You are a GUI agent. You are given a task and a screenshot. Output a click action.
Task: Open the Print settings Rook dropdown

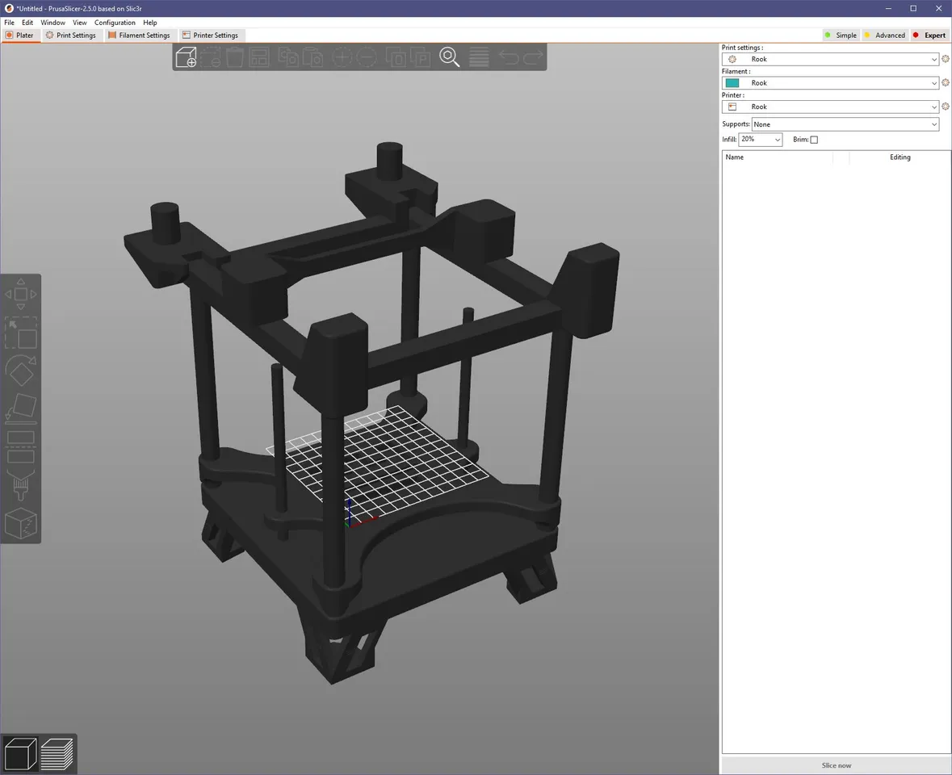[831, 59]
